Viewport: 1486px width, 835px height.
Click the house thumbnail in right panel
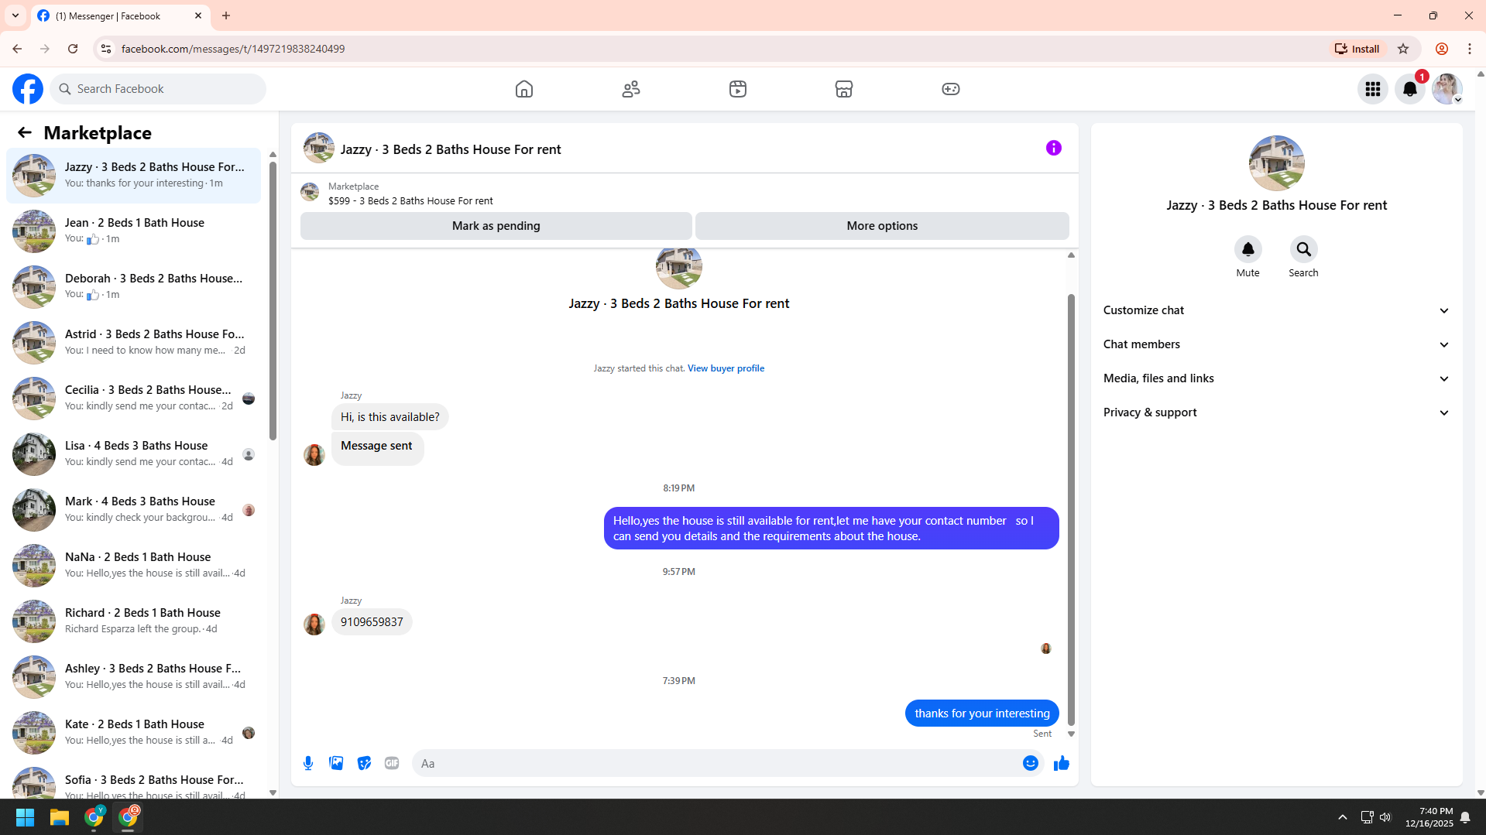tap(1276, 163)
